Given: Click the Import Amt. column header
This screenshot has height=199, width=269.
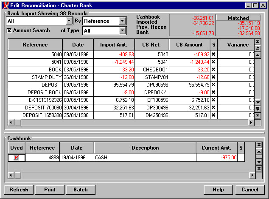Looking at the screenshot, I should pyautogui.click(x=114, y=45).
